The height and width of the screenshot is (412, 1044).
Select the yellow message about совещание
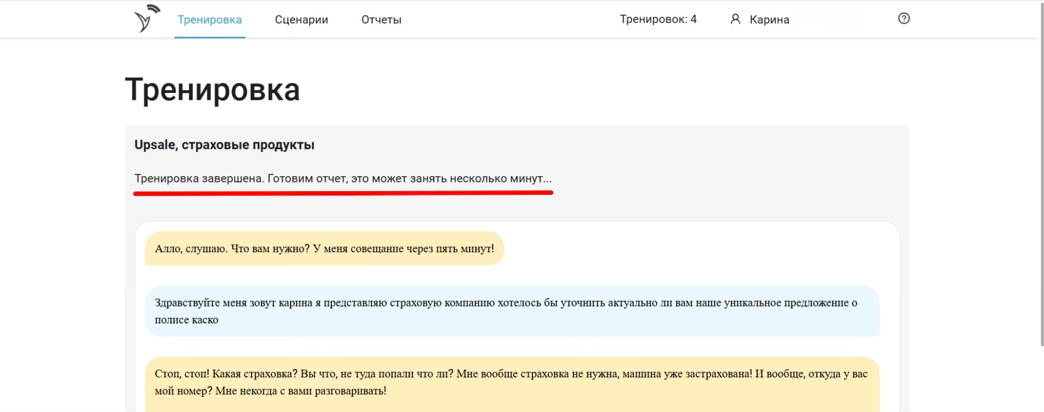[324, 249]
